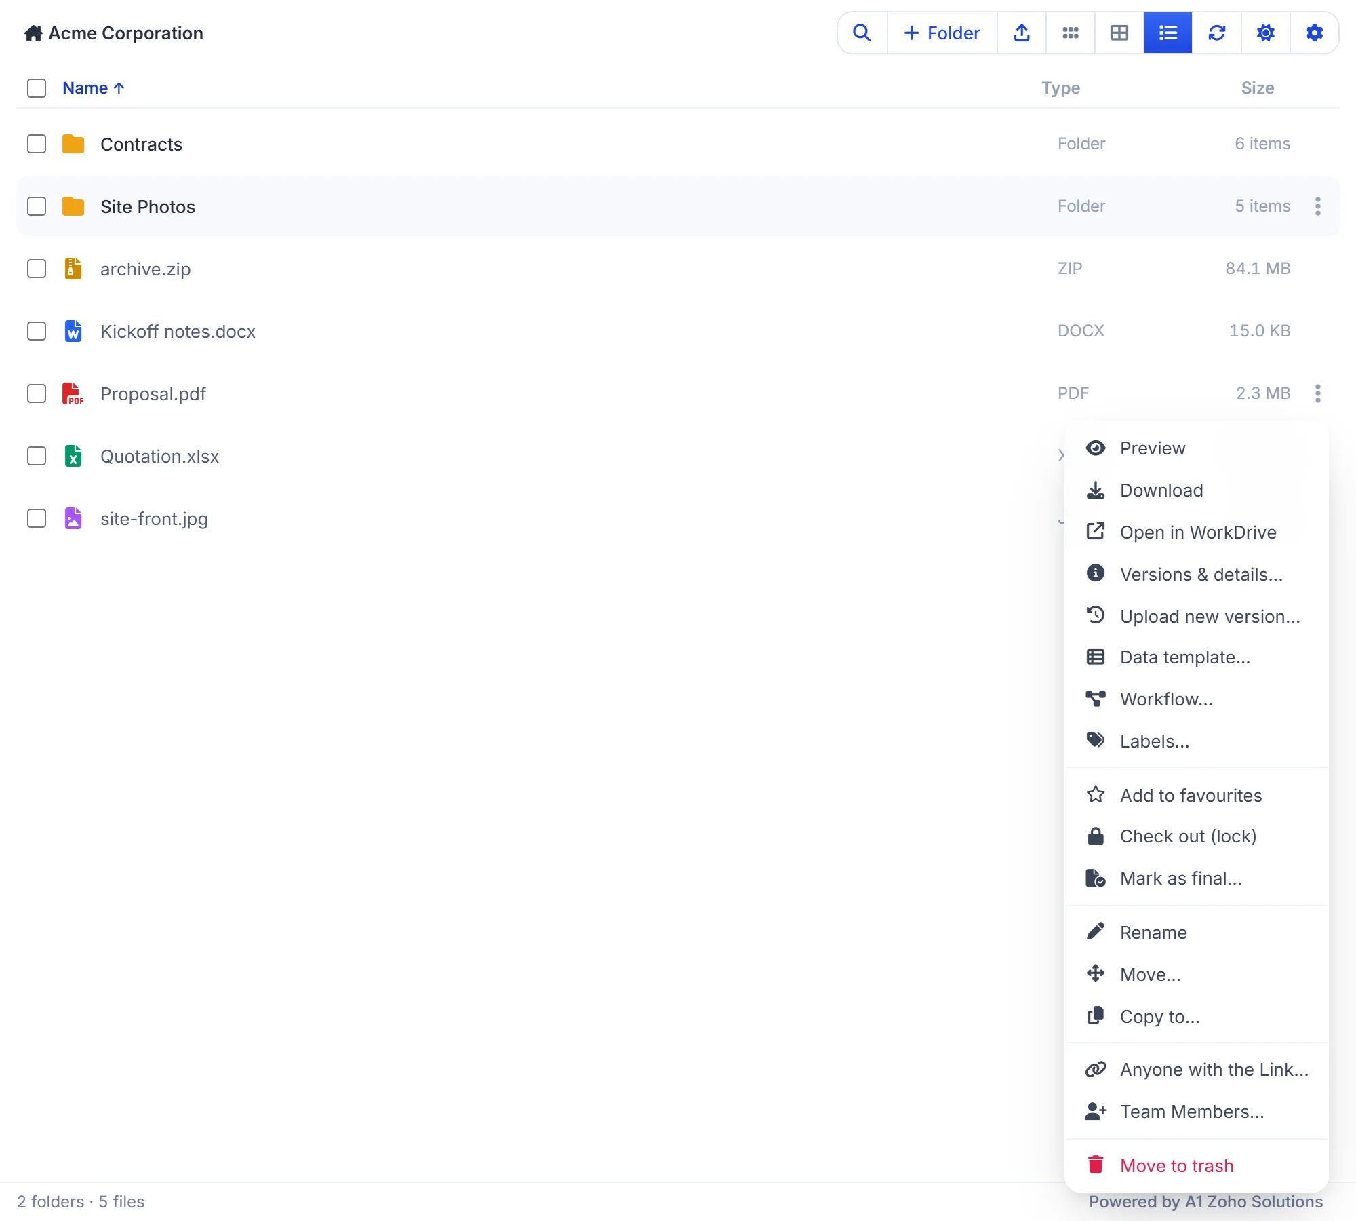This screenshot has width=1356, height=1221.
Task: Click the upload icon in the toolbar
Action: (1022, 33)
